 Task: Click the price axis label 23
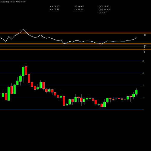pyautogui.click(x=143, y=73)
